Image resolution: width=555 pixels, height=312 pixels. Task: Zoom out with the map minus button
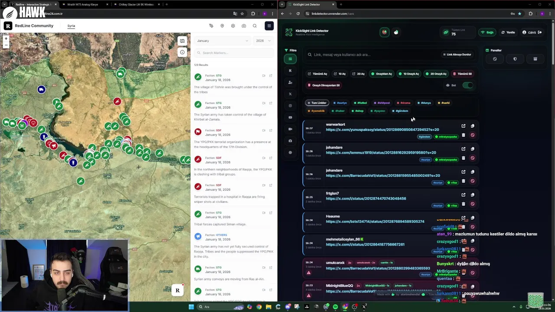[6, 45]
